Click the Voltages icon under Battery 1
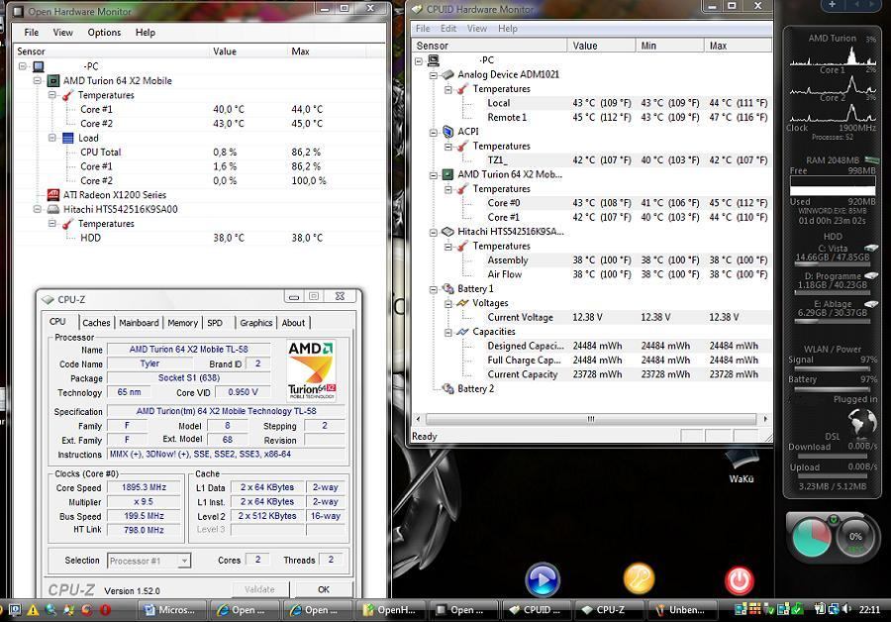The image size is (891, 622). point(462,303)
